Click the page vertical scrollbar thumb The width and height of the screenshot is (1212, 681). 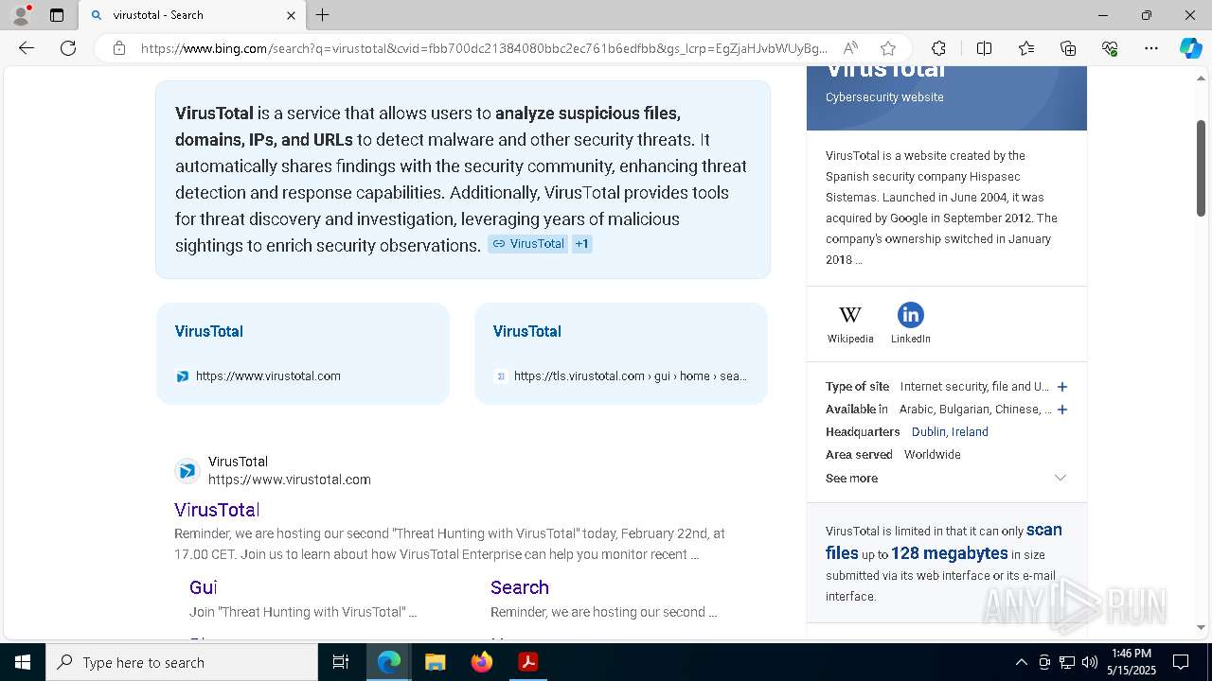tap(1201, 168)
